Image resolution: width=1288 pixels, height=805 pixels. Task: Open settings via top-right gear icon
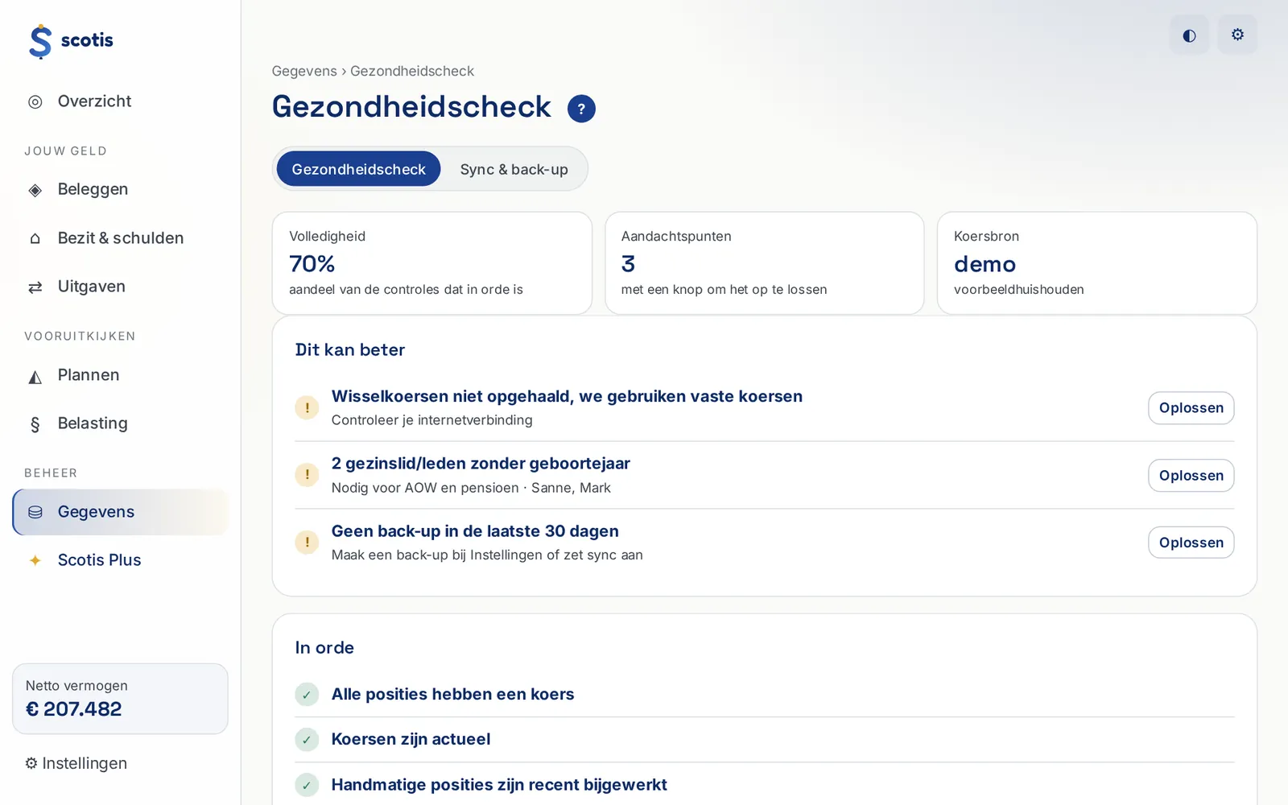click(x=1237, y=35)
